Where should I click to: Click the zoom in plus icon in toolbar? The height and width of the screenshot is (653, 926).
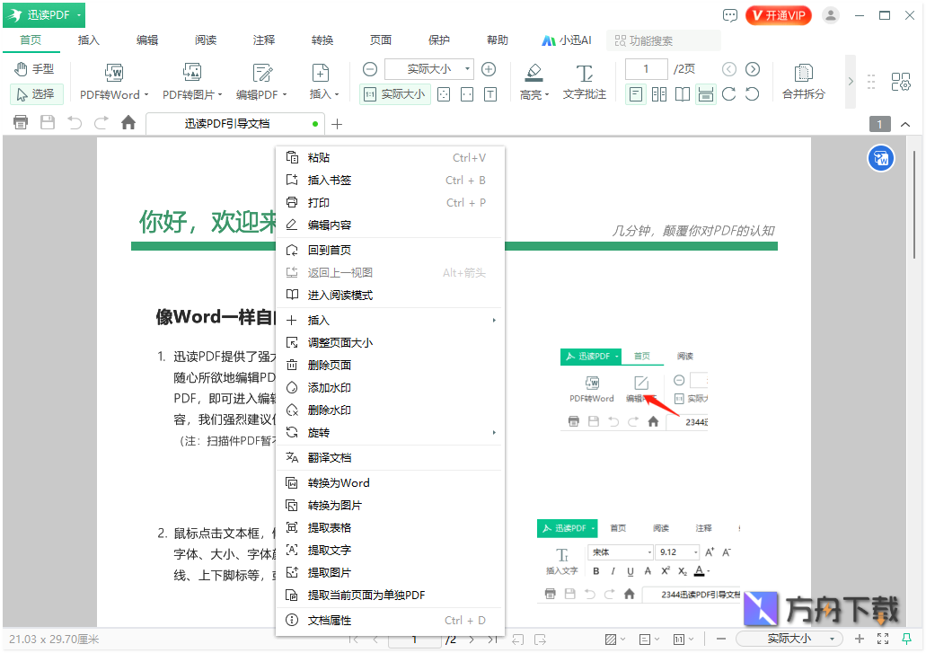489,69
